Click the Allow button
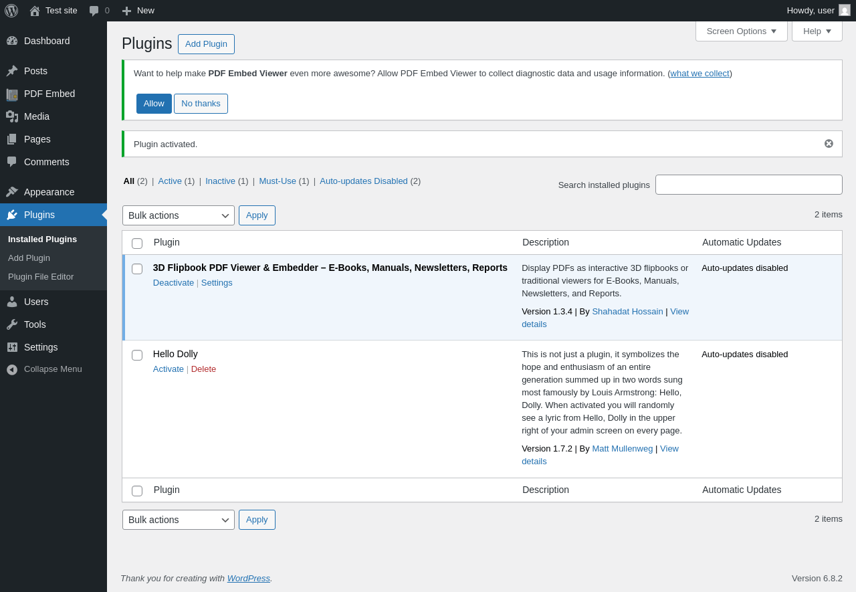Screen dimensions: 856x592 pos(154,104)
